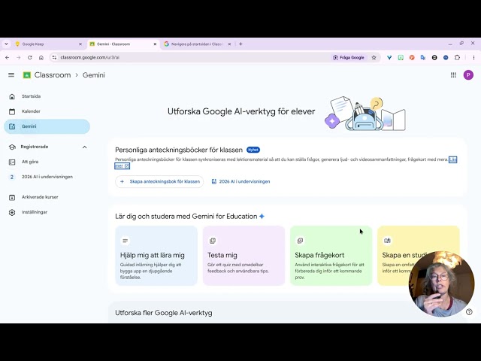Reload the current page
The image size is (481, 361).
(x=30, y=57)
